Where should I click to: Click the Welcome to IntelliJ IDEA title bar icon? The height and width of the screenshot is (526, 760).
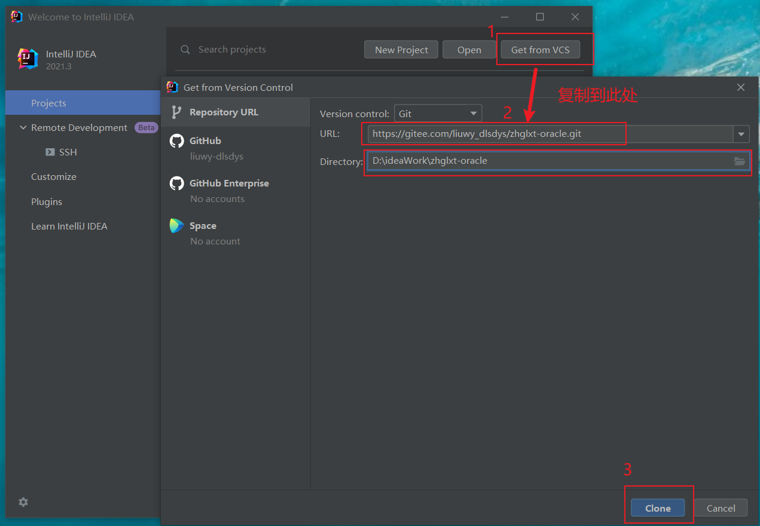coord(17,17)
